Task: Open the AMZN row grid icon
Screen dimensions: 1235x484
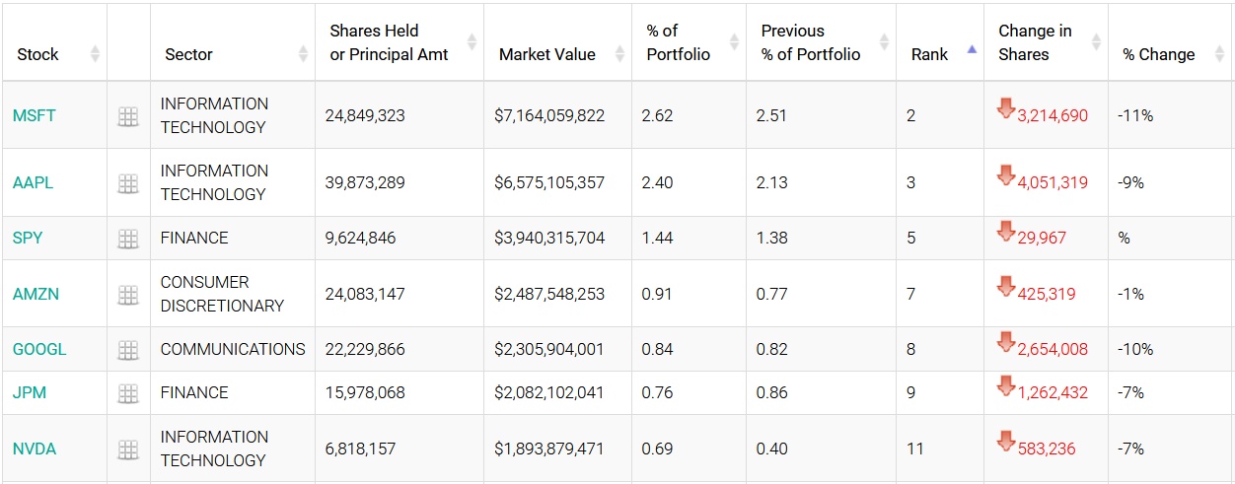Action: coord(128,295)
